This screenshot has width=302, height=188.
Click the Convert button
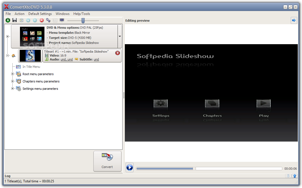pos(107,161)
